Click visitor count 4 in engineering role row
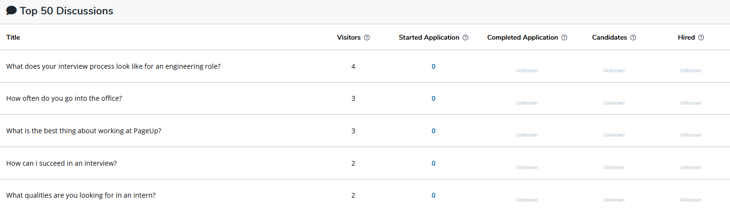This screenshot has width=730, height=212. point(353,66)
